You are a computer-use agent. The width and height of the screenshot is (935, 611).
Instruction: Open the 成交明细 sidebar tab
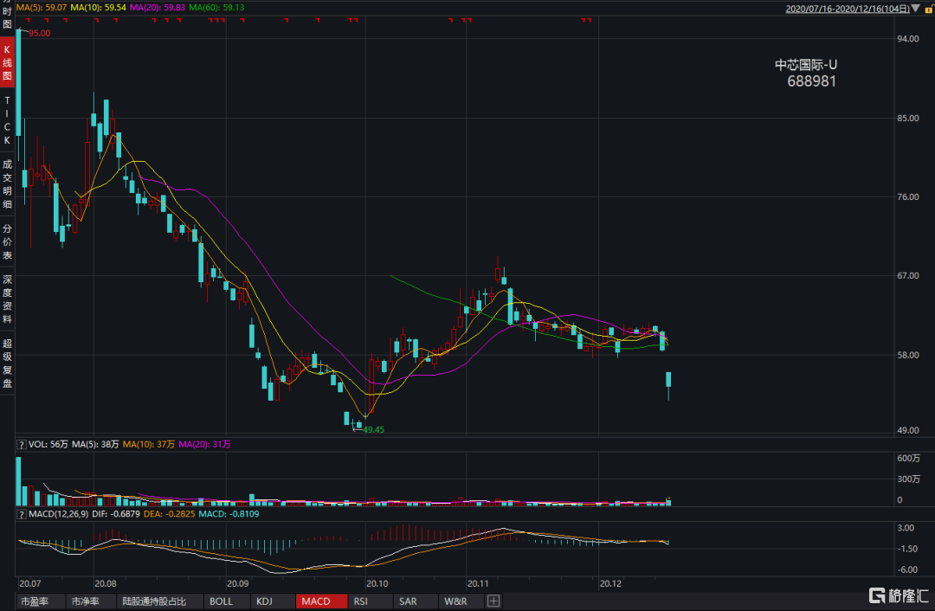click(x=7, y=184)
